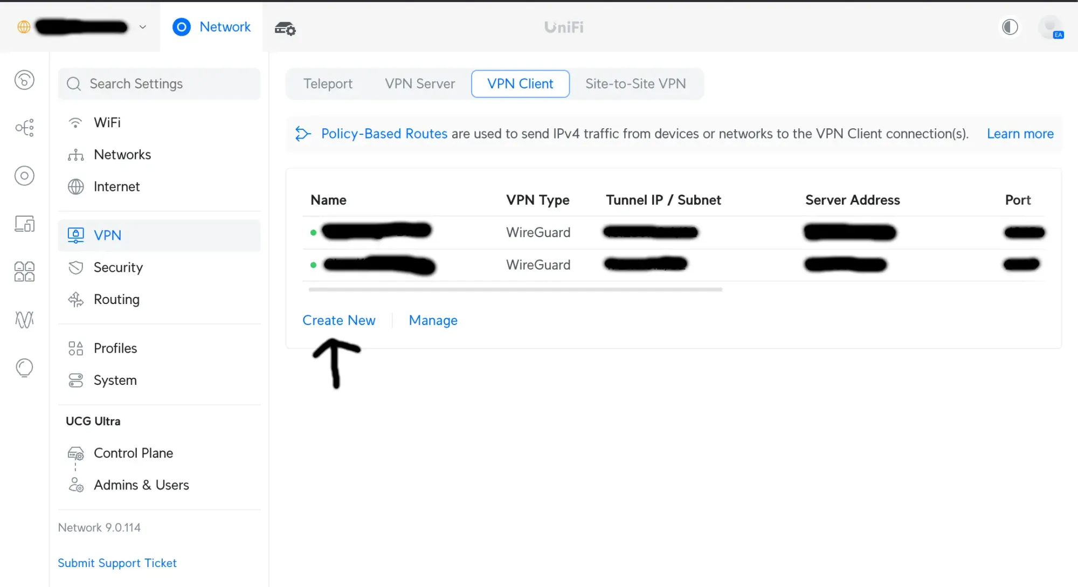Switch to the Teleport tab
Image resolution: width=1078 pixels, height=587 pixels.
(x=328, y=84)
